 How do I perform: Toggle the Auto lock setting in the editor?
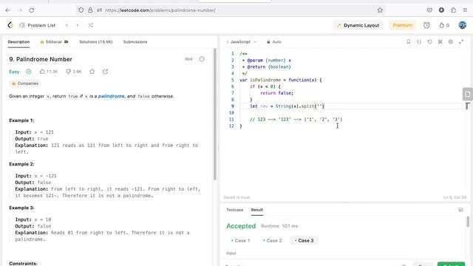coord(274,42)
